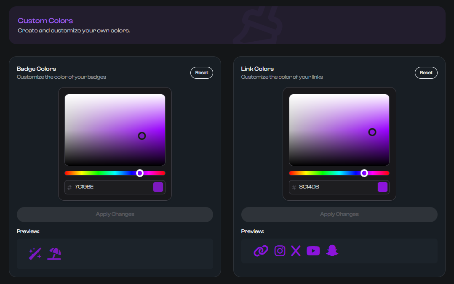This screenshot has height=284, width=454.
Task: Click 'Customize the color of your links' text
Action: pos(282,77)
